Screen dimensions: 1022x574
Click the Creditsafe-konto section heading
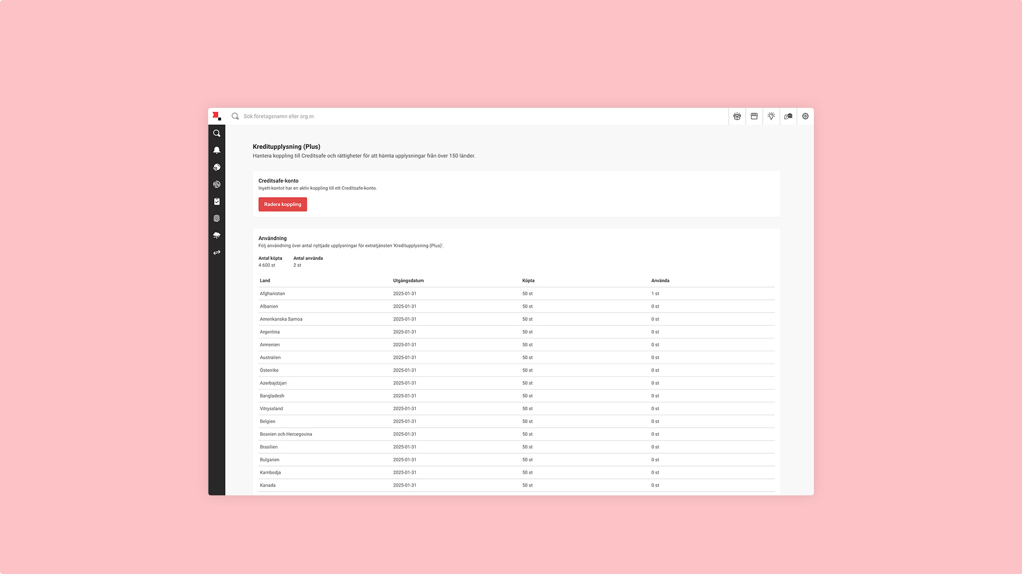(x=278, y=181)
